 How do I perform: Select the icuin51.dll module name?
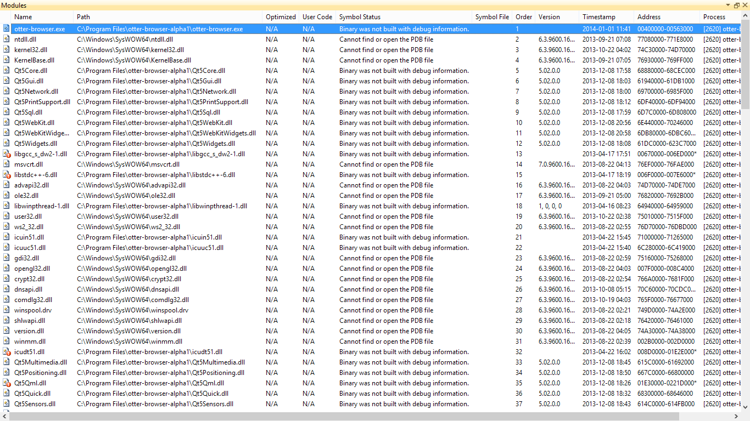click(30, 237)
